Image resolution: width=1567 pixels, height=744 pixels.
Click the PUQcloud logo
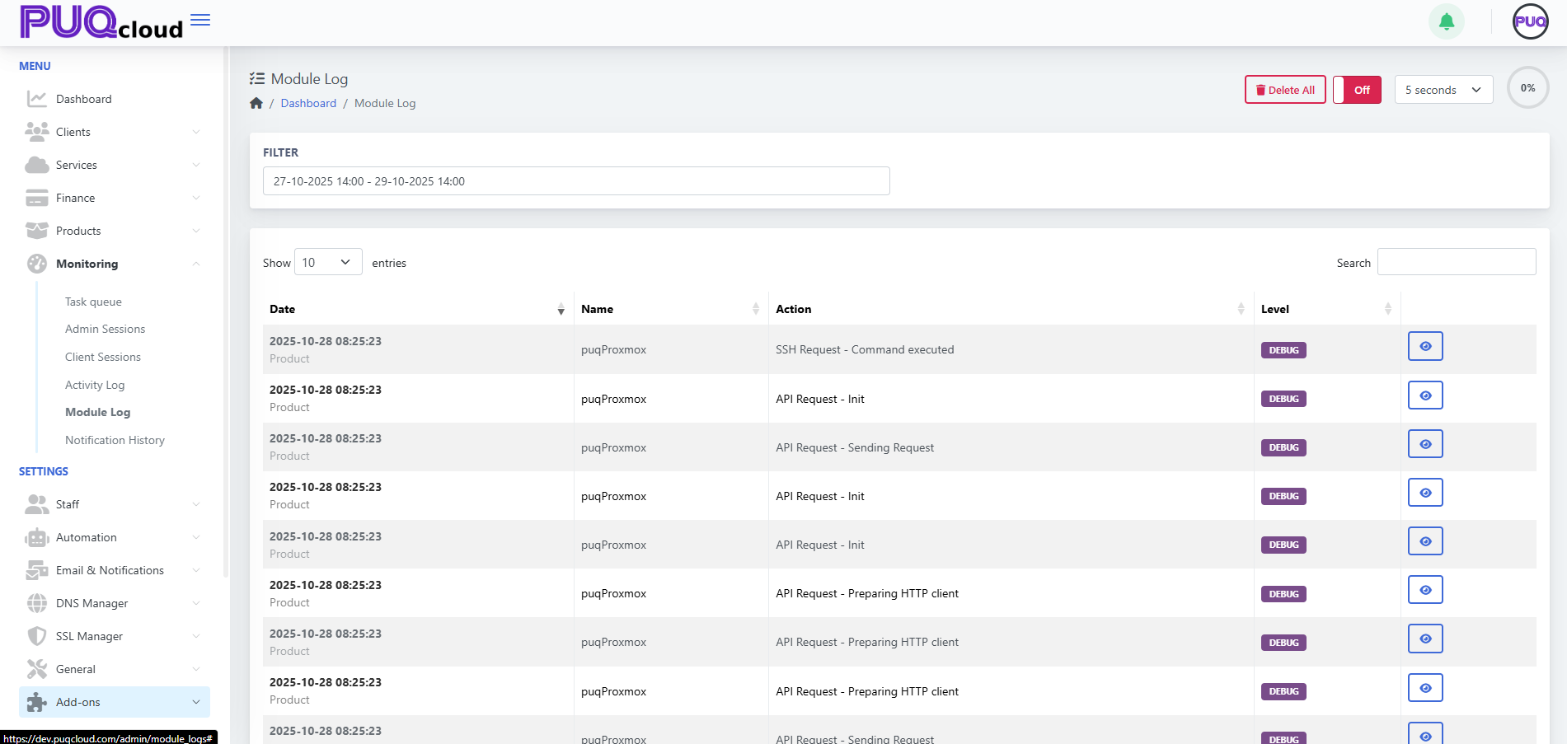coord(101,22)
